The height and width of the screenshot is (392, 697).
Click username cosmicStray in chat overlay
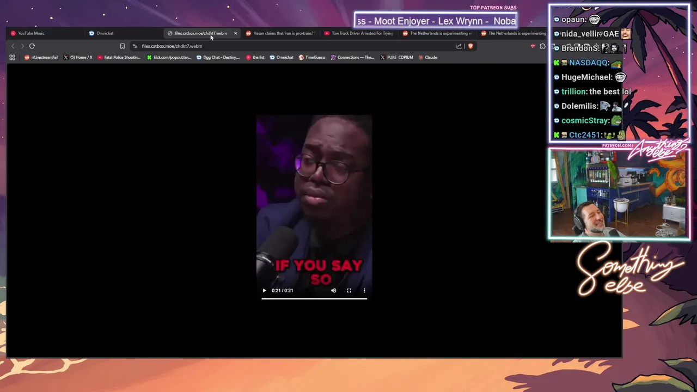(585, 120)
